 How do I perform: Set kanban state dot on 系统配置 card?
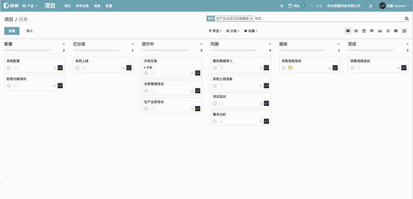55,68
